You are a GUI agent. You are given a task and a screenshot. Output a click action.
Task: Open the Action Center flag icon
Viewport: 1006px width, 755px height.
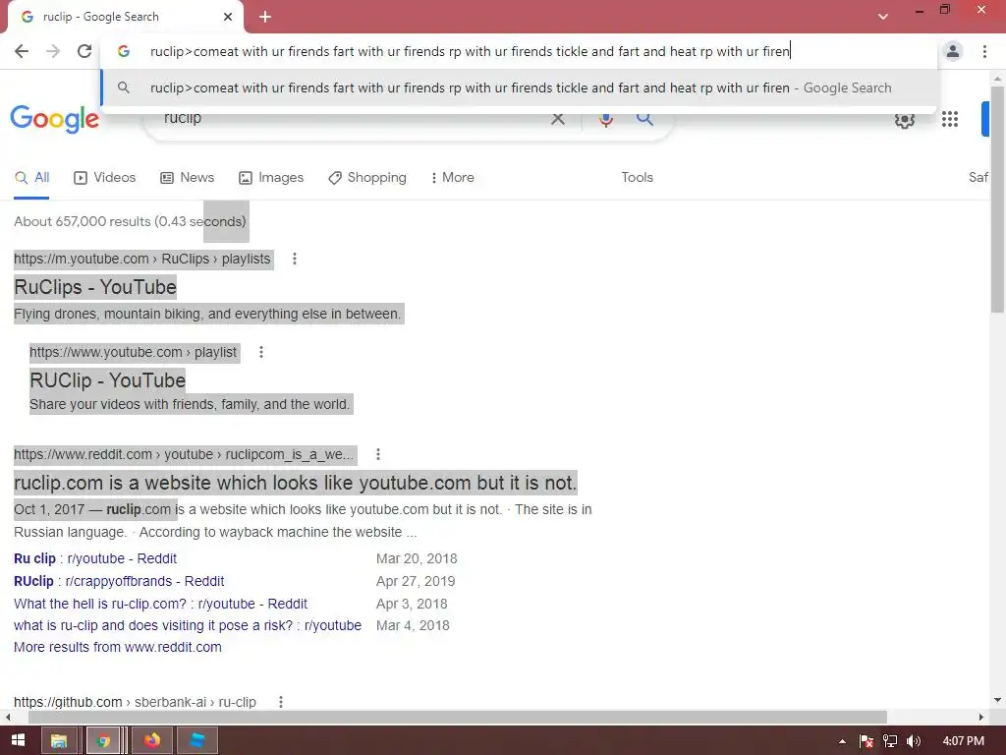[x=866, y=741]
